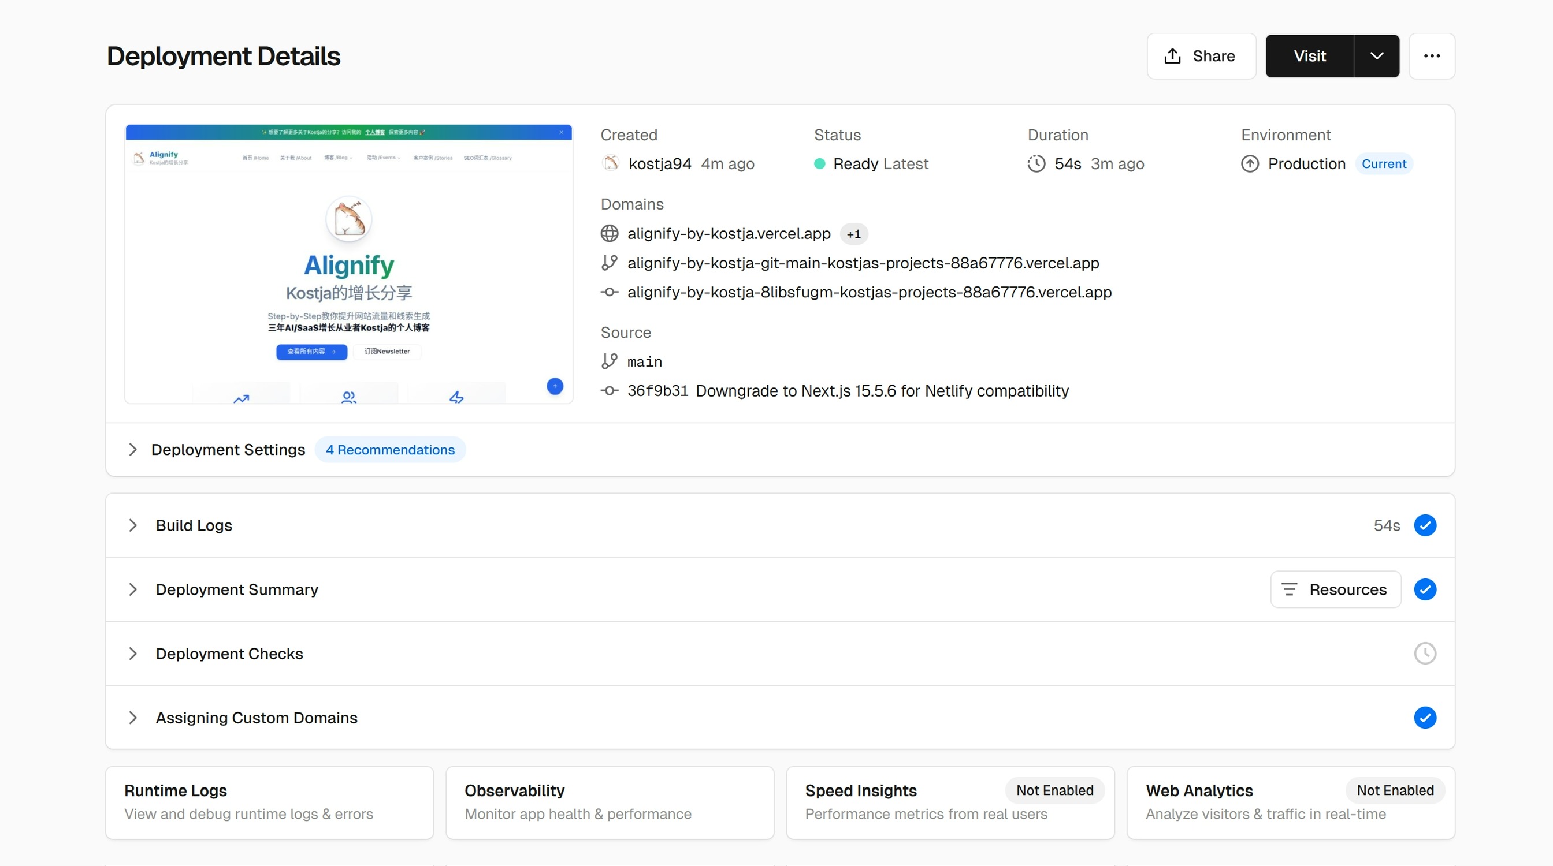Open the three-dots more options menu
1553x866 pixels.
tap(1432, 56)
